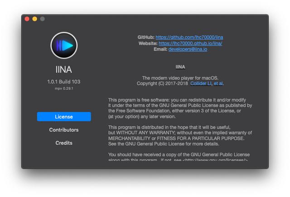Click the IINA app logo icon
Image resolution: width=290 pixels, height=197 pixels.
click(64, 45)
